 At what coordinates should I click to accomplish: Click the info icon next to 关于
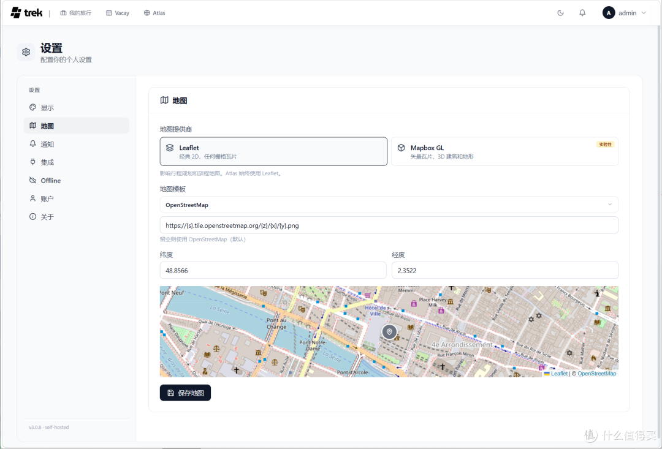tap(32, 216)
